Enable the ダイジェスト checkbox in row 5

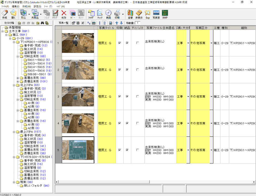(x=138, y=150)
